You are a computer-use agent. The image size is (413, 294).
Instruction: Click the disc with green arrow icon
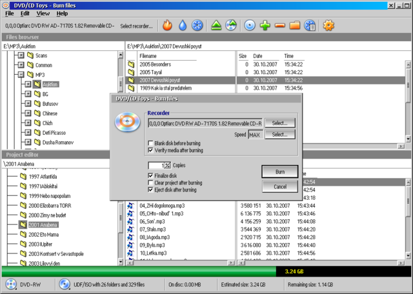coord(231,26)
